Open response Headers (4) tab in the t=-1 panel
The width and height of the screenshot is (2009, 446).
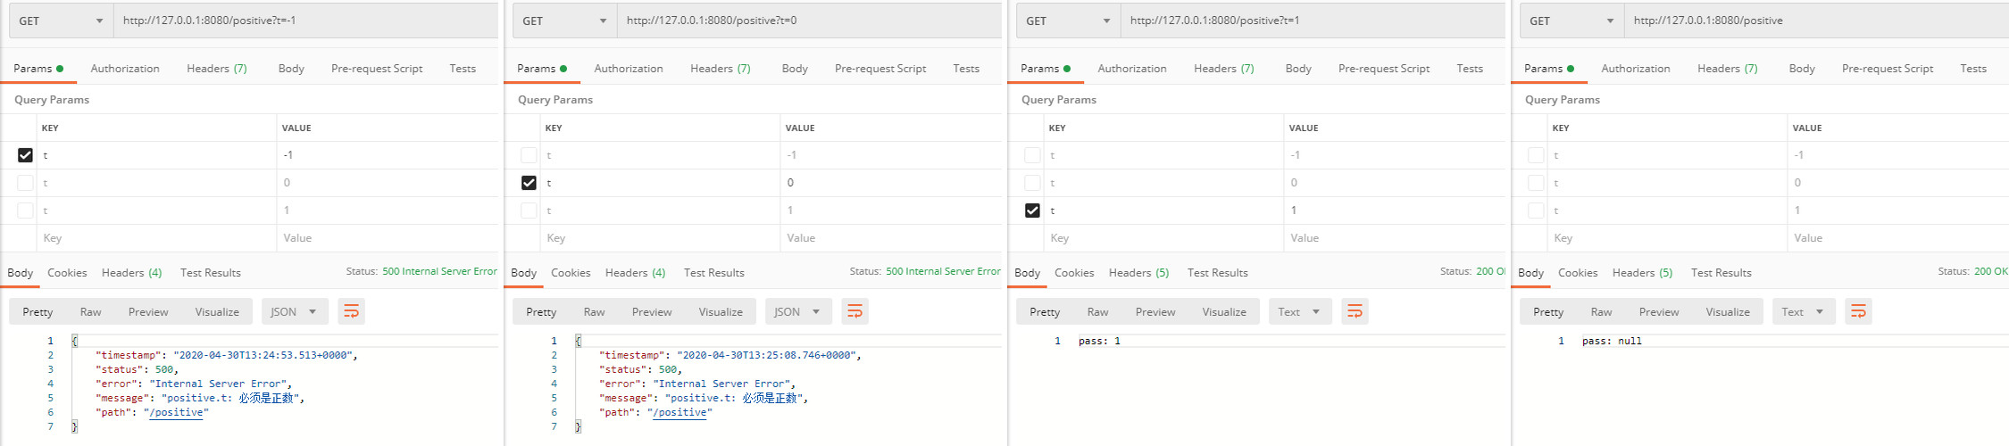pyautogui.click(x=131, y=273)
